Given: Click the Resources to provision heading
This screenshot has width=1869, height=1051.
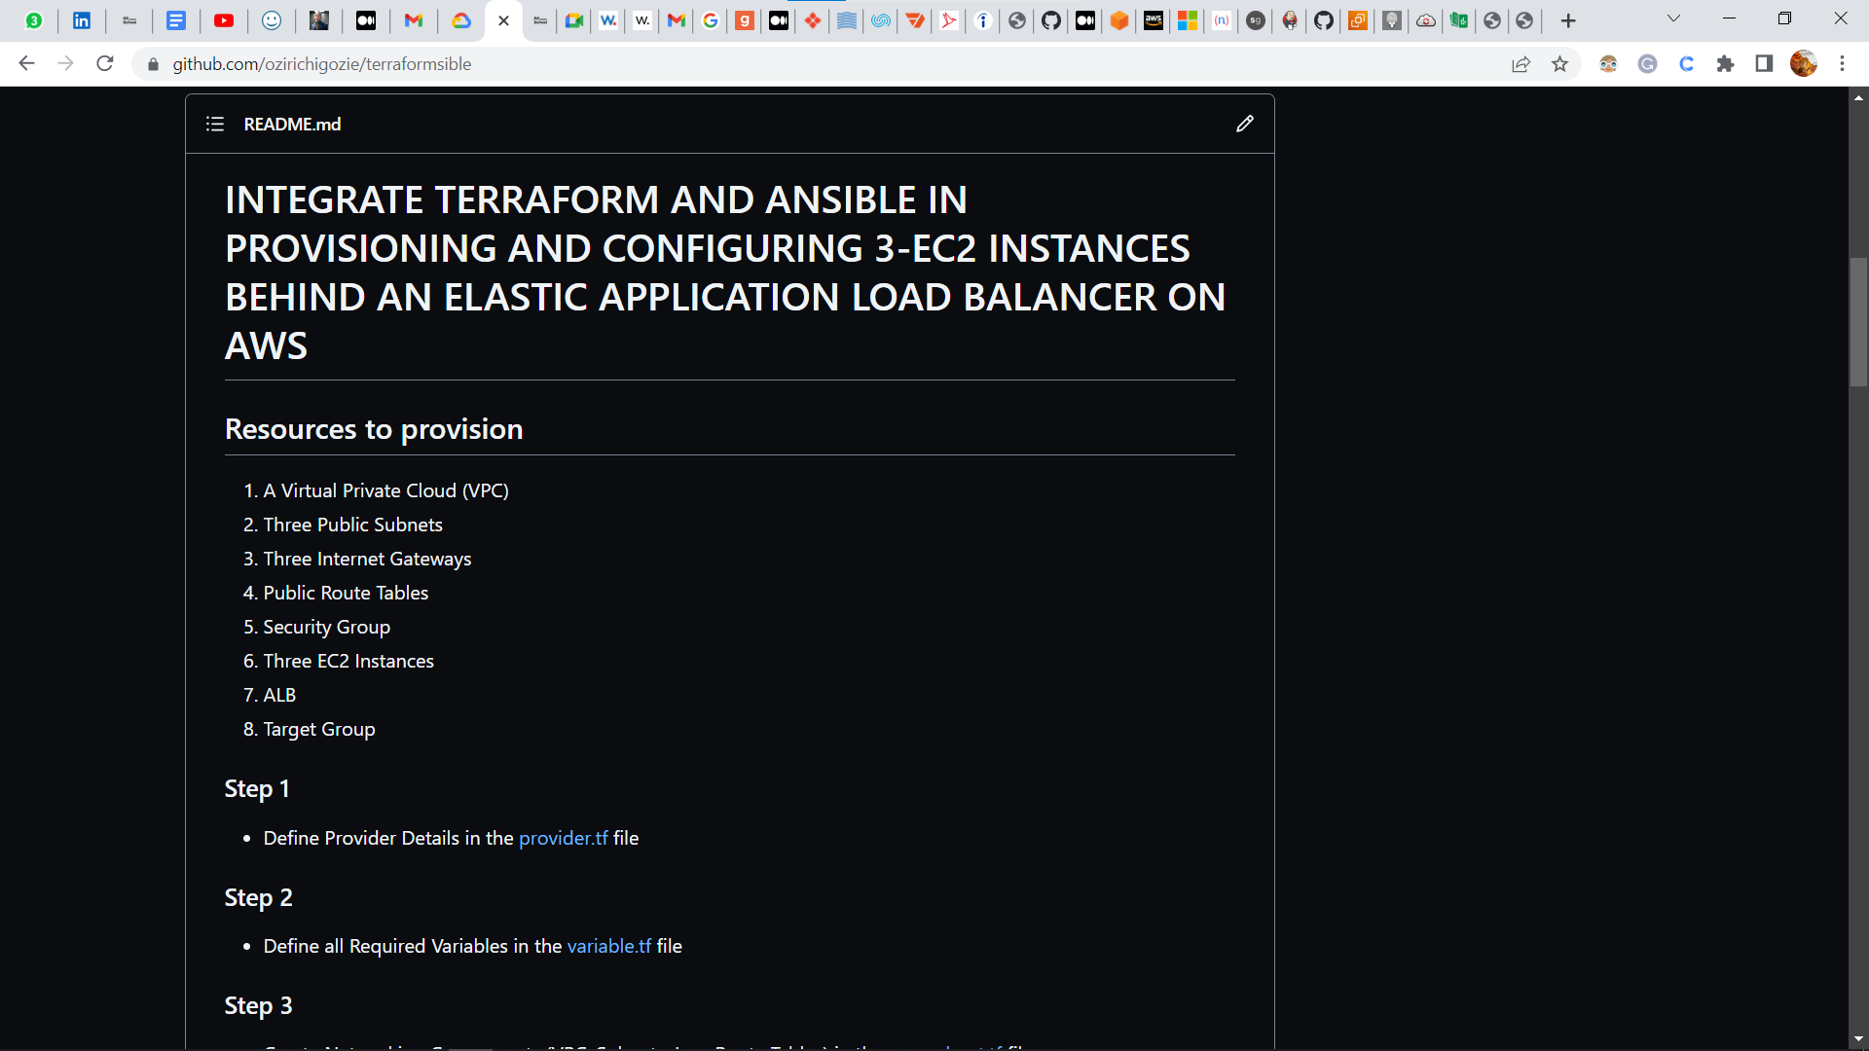Looking at the screenshot, I should [x=374, y=429].
